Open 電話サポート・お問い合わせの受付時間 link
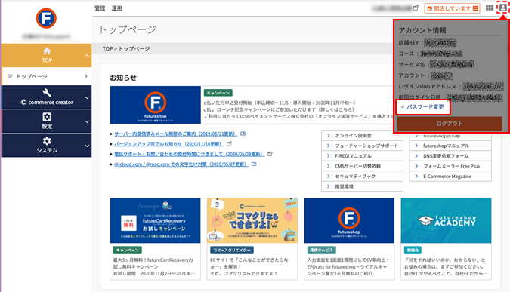This screenshot has height=292, width=510. (190, 154)
